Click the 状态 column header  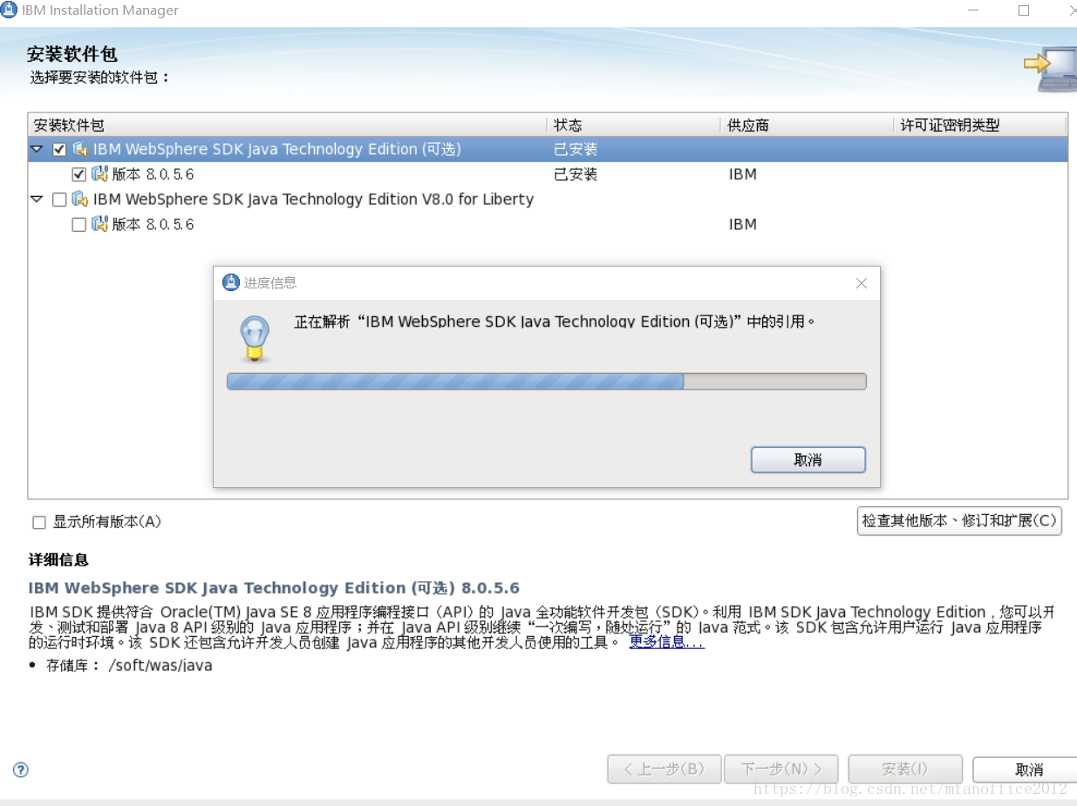click(x=634, y=125)
